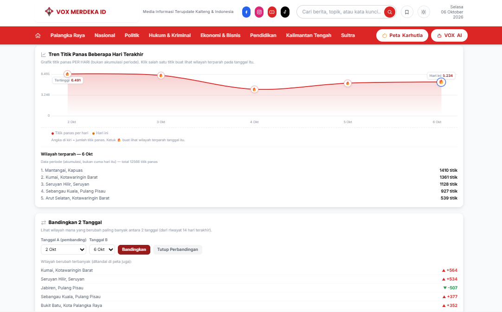Click the VOX MERDEKA ID logo
This screenshot has height=312, width=502.
coord(76,12)
